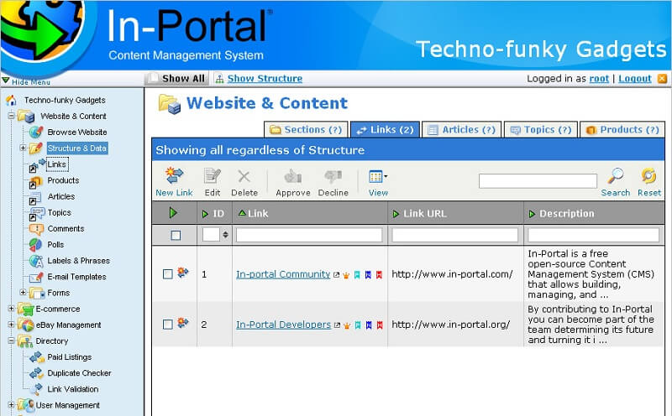Click the orange close icon beside Logout
The width and height of the screenshot is (672, 416).
tap(662, 79)
